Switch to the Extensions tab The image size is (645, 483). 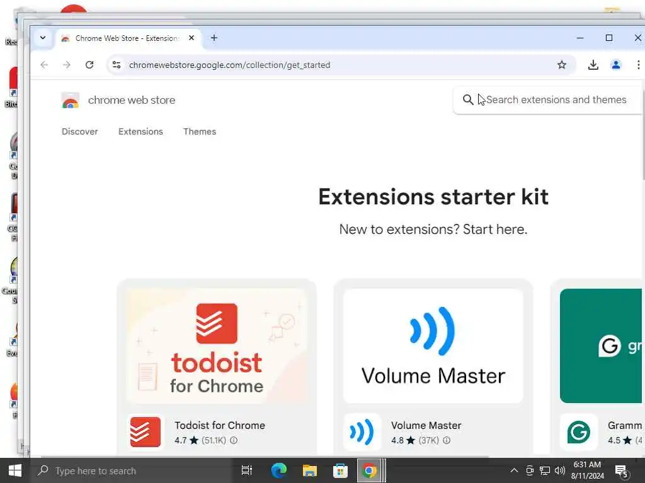(x=140, y=131)
